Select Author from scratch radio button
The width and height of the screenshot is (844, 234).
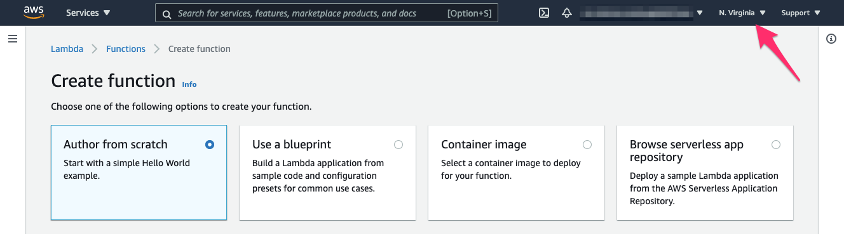click(210, 145)
